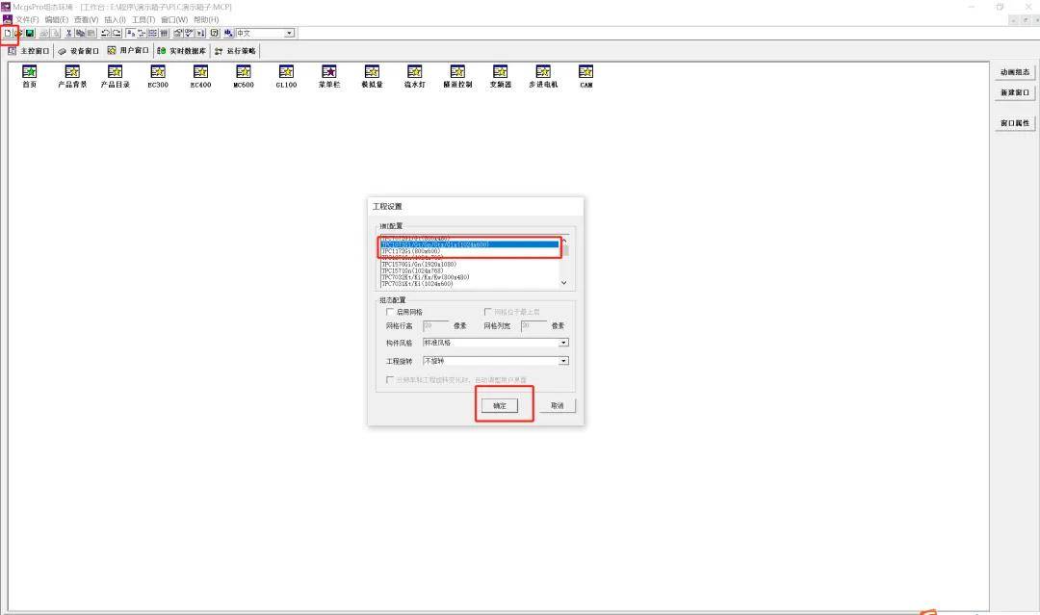Select the 变频器 window icon

click(500, 72)
